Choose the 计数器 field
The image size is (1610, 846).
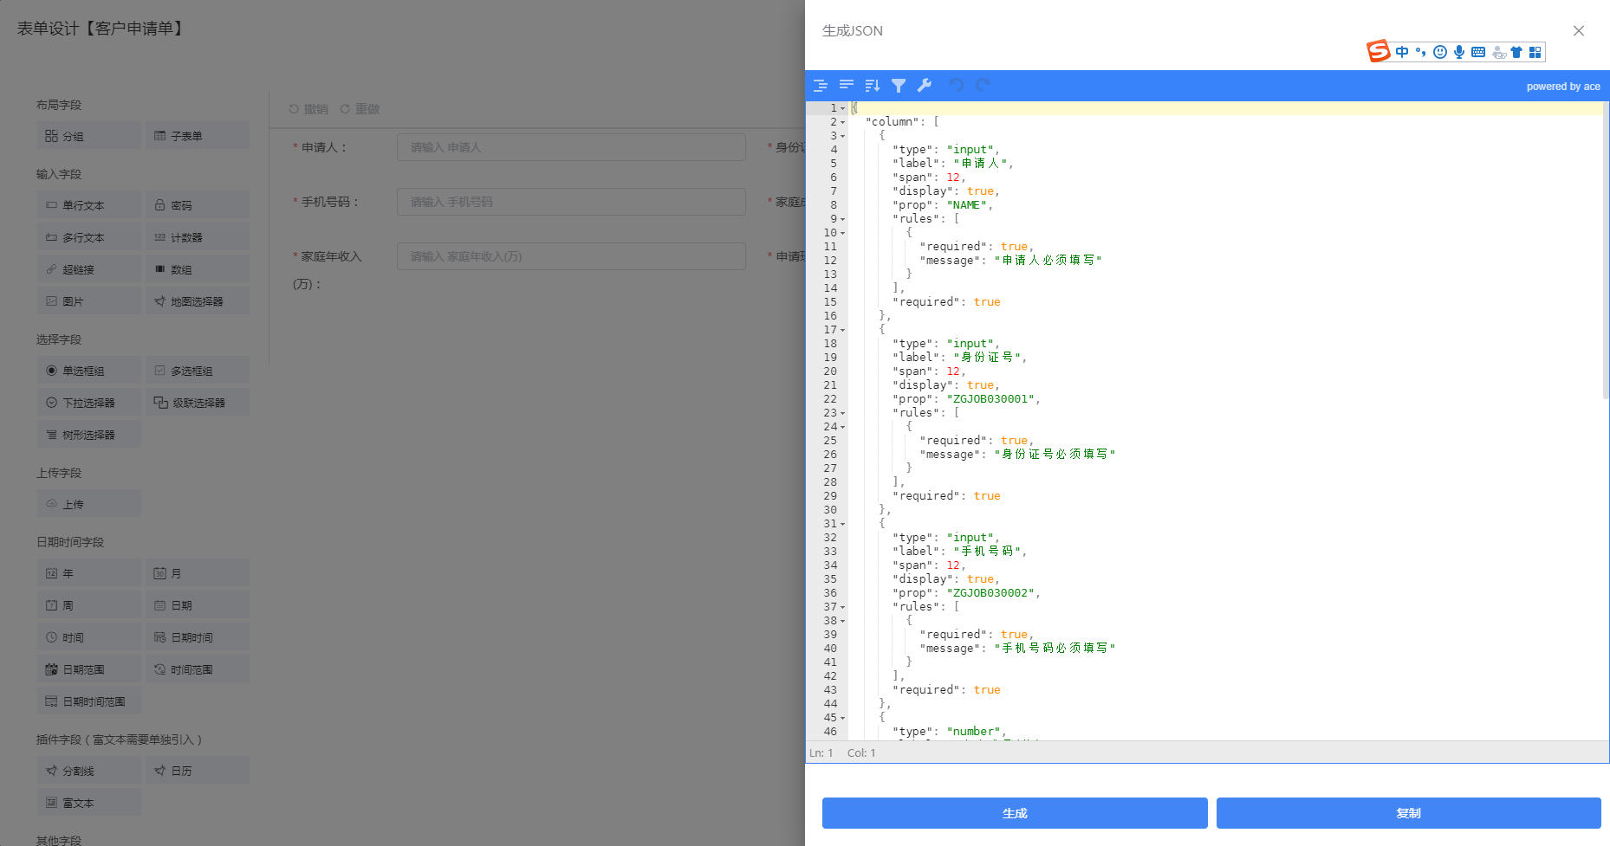(x=197, y=237)
